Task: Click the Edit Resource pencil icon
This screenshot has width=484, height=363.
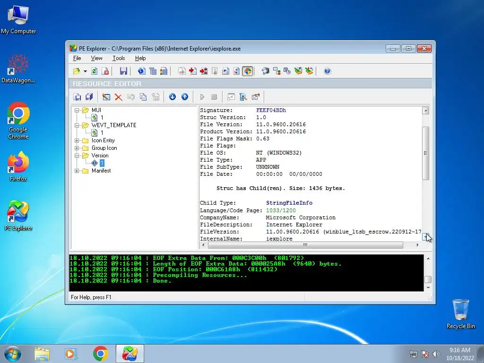Action: click(106, 97)
